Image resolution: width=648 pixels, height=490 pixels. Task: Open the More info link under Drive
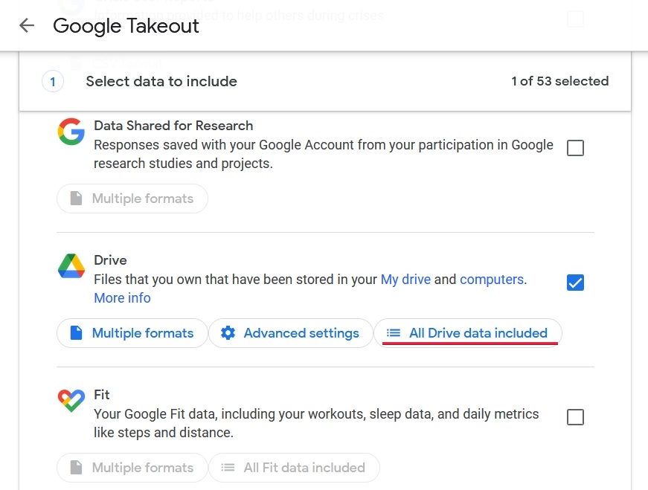coord(122,298)
